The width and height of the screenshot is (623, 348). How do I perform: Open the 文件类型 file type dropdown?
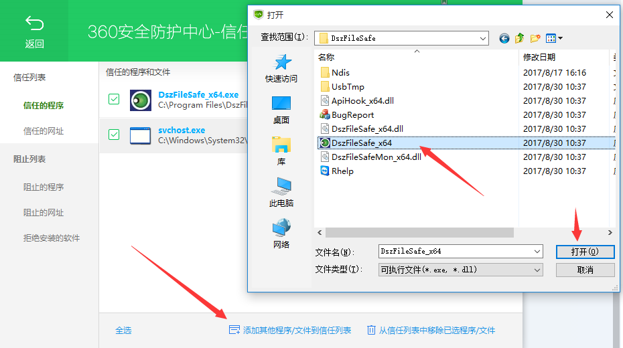click(x=537, y=270)
